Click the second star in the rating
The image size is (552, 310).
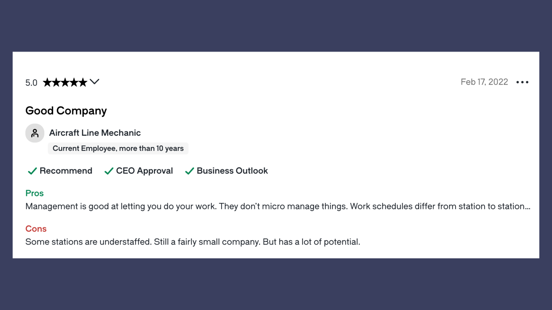(x=56, y=83)
